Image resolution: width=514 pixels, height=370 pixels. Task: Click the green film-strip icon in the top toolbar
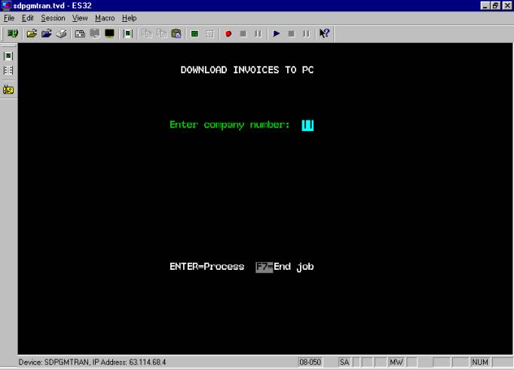[128, 33]
